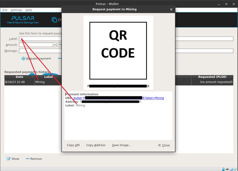The width and height of the screenshot is (238, 171).
Task: Click the Remove button minus icon
Action: click(28, 159)
